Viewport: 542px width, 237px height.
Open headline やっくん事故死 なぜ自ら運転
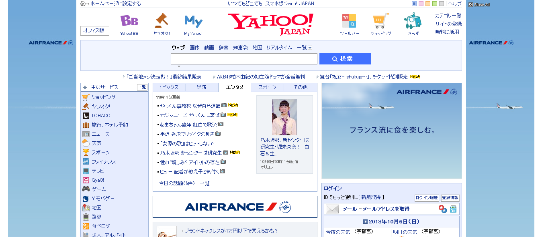[x=190, y=106]
